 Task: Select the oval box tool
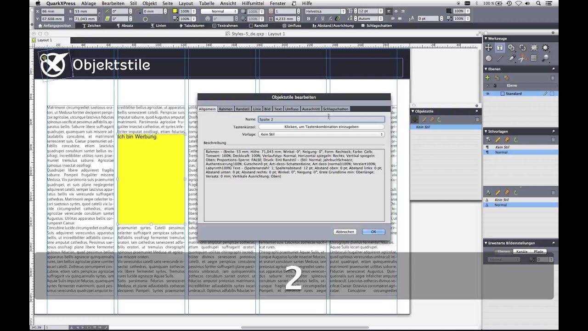tap(488, 58)
